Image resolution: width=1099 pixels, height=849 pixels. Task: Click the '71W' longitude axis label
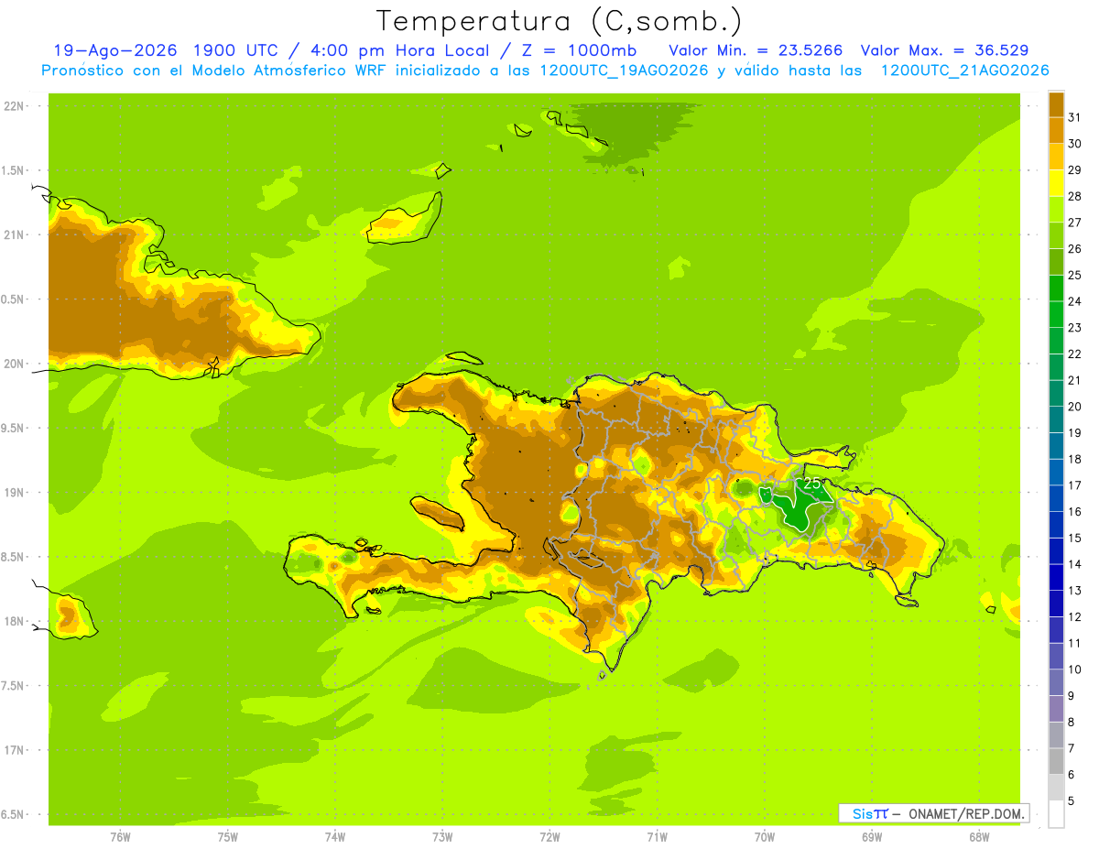pyautogui.click(x=657, y=837)
